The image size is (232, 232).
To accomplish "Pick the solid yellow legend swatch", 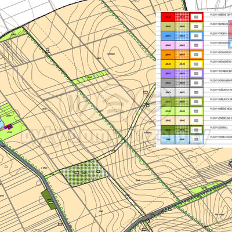I will (168, 64).
